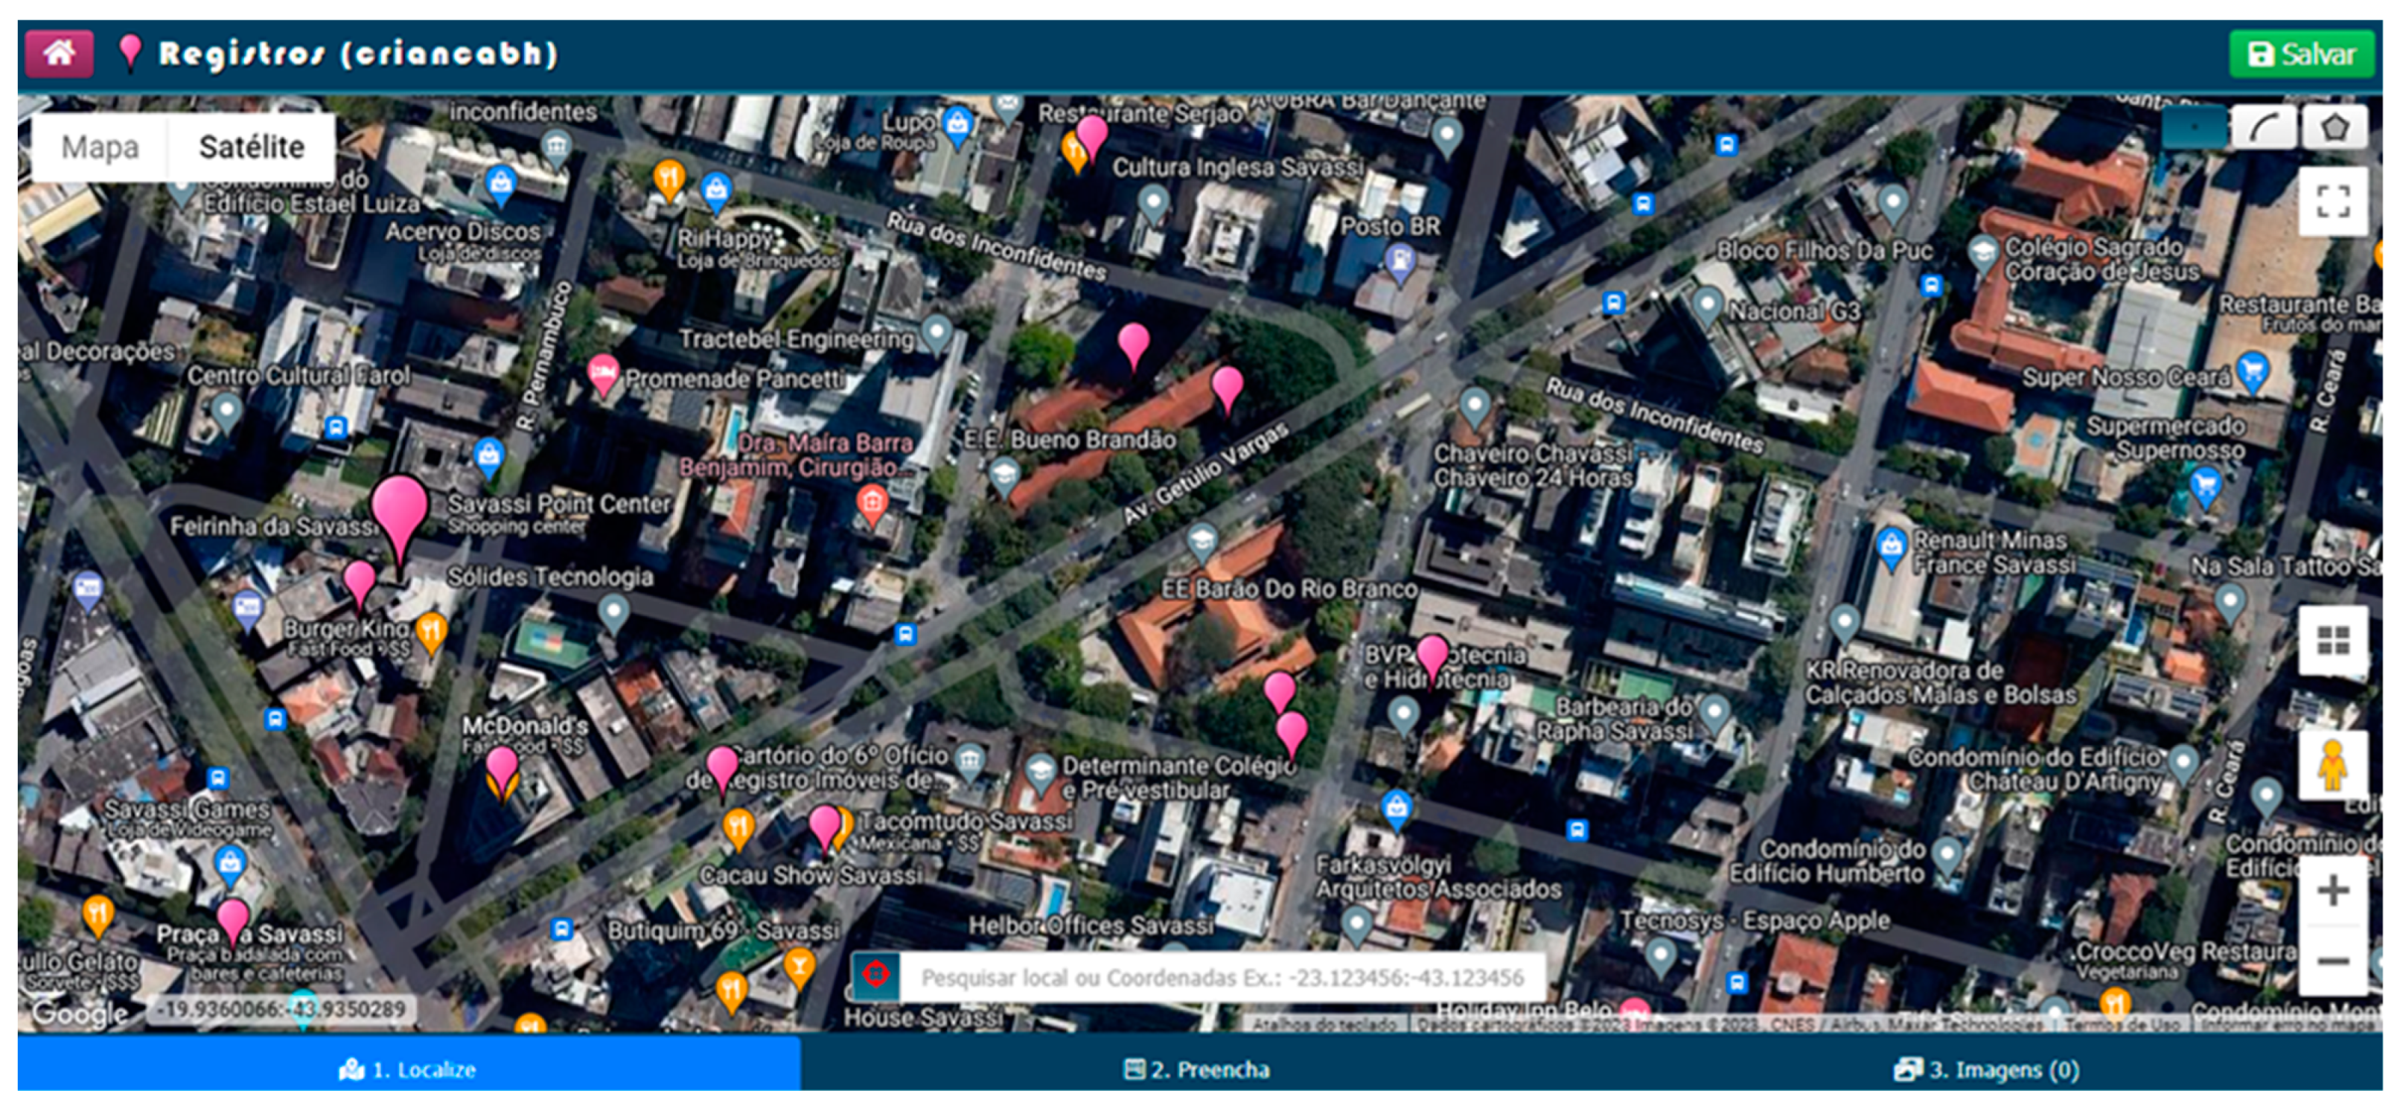This screenshot has width=2400, height=1111.
Task: Click the coordinates search input field
Action: (x=1127, y=978)
